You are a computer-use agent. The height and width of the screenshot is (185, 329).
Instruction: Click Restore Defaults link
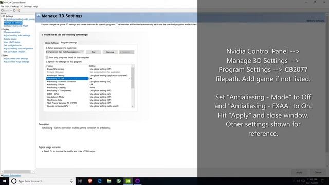(x=315, y=21)
